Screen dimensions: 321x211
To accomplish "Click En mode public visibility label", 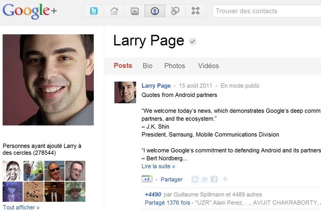I will coord(240,85).
